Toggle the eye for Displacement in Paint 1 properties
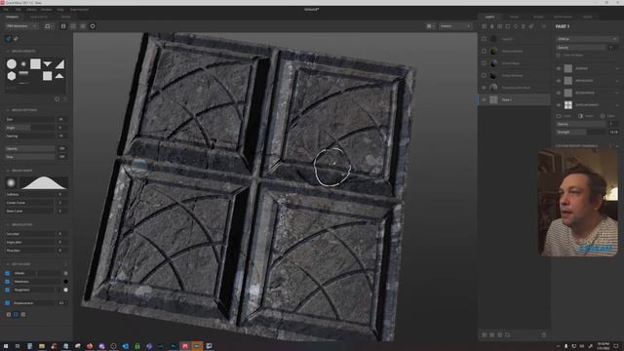The image size is (624, 351). (559, 105)
